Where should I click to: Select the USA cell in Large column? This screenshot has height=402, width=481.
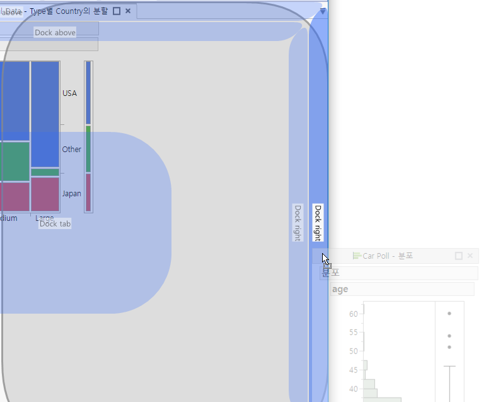pos(45,114)
